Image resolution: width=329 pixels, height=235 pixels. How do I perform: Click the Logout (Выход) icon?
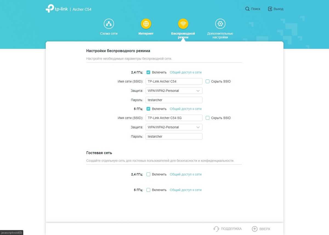pyautogui.click(x=270, y=9)
